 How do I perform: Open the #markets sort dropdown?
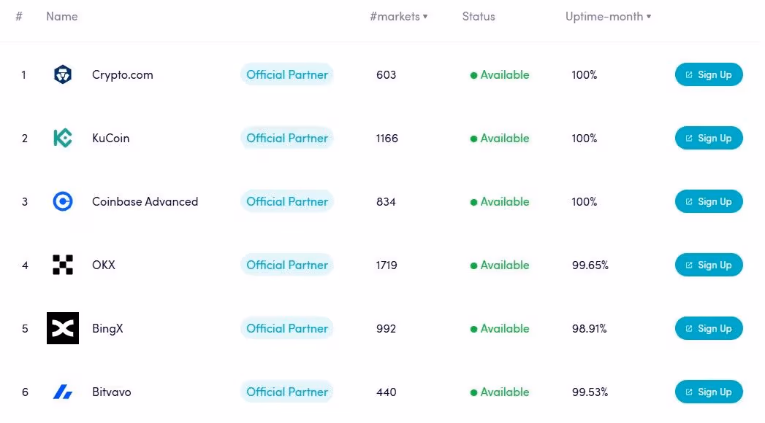point(398,16)
